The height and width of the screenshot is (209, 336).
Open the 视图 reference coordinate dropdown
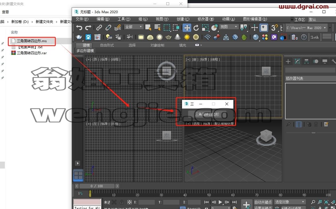229,27
